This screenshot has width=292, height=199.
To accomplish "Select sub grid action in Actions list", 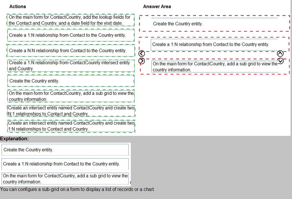I will (71, 96).
